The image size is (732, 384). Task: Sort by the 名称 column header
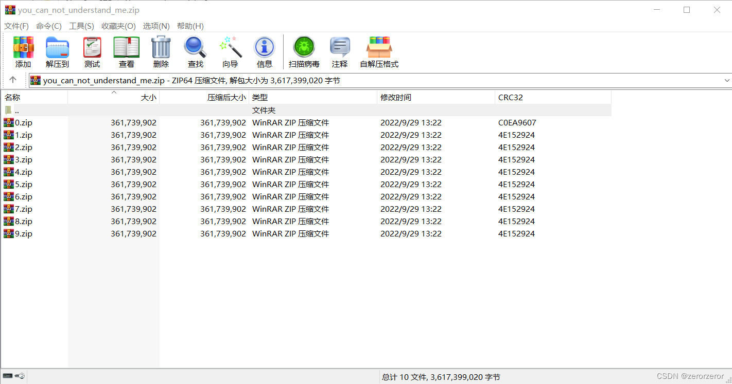pyautogui.click(x=34, y=97)
